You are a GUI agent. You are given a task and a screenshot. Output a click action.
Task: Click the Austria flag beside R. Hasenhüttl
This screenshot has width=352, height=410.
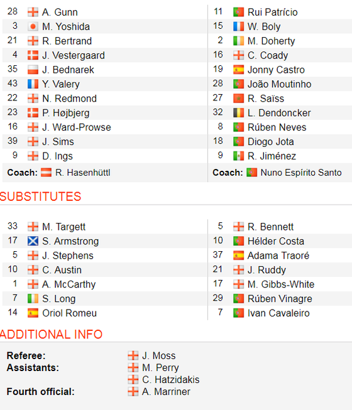point(46,173)
